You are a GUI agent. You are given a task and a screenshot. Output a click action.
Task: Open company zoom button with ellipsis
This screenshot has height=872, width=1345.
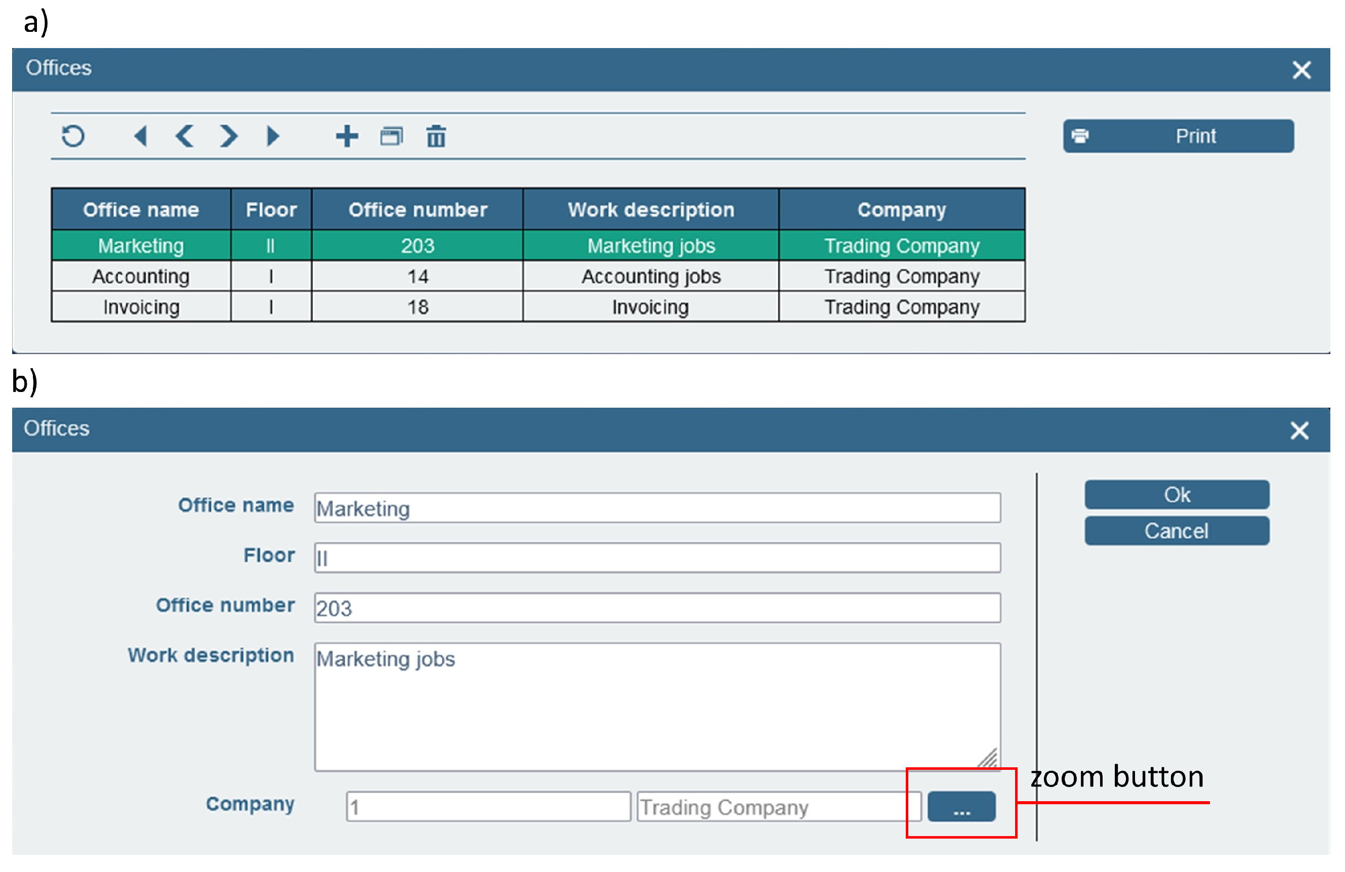[961, 806]
